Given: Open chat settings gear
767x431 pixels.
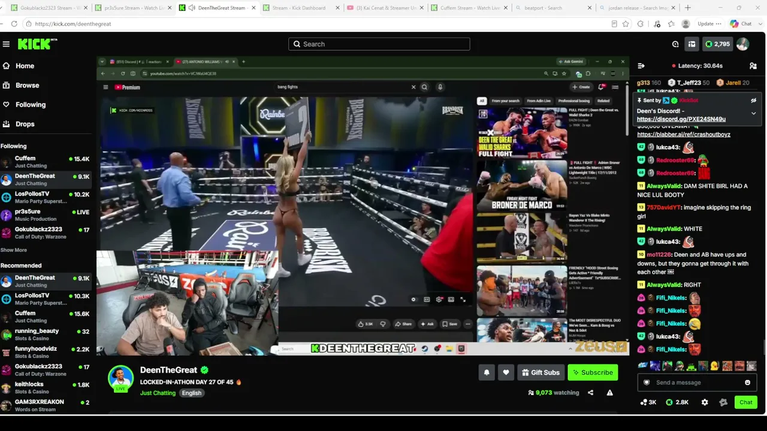Looking at the screenshot, I should tap(705, 402).
